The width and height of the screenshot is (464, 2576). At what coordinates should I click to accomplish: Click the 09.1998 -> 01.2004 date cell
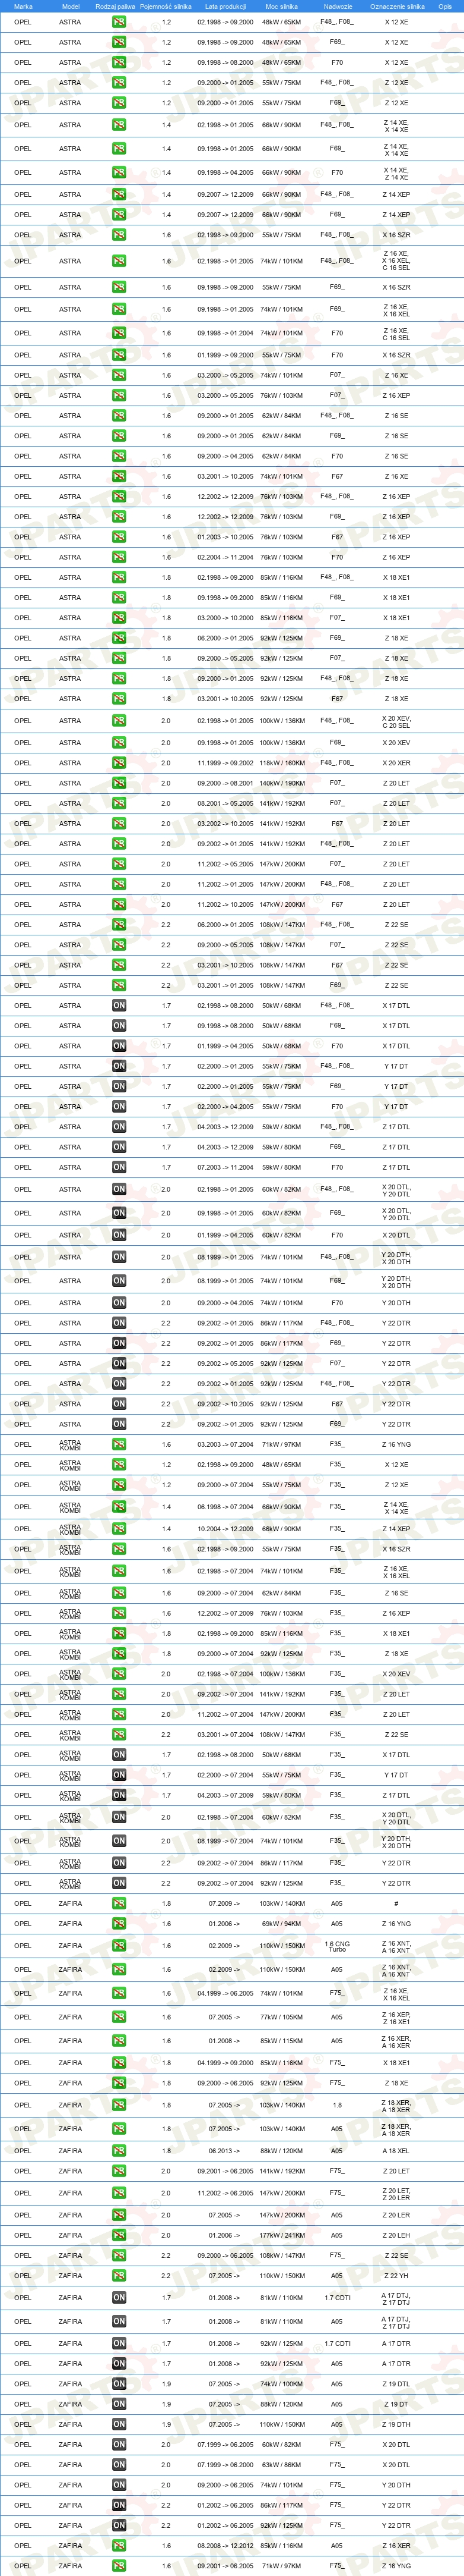(x=225, y=333)
